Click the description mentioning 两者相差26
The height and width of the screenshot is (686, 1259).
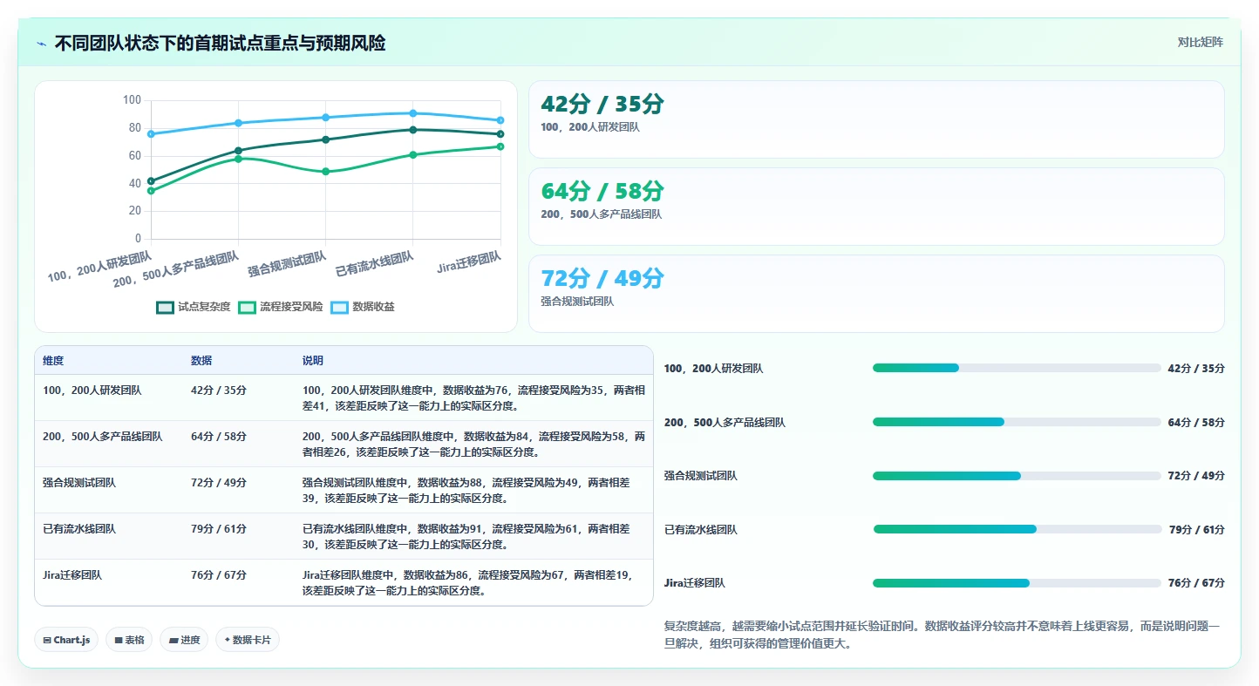[x=473, y=445]
